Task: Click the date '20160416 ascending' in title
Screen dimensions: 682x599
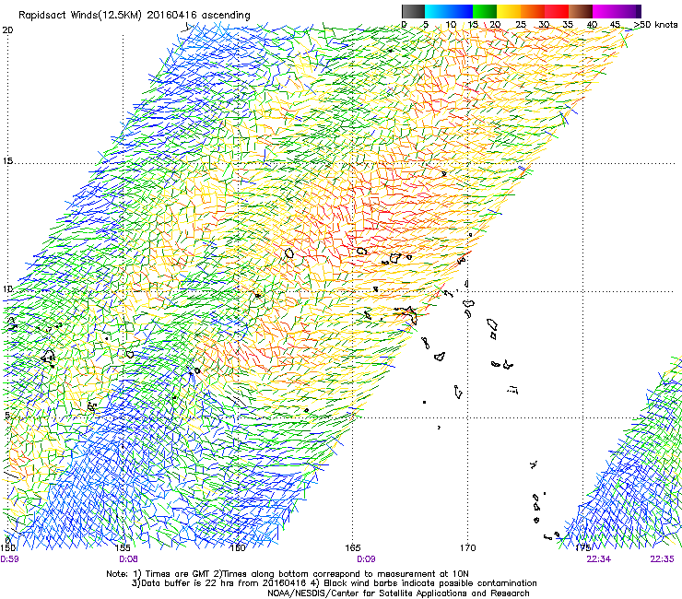Action: click(199, 16)
